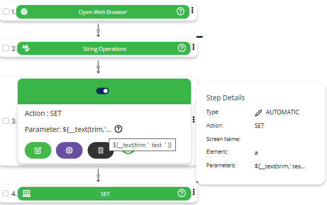Select checkbox for step 4
327x205 pixels.
pyautogui.click(x=6, y=193)
